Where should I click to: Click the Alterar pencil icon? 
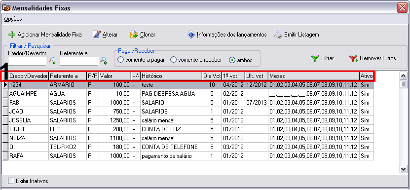click(x=97, y=34)
